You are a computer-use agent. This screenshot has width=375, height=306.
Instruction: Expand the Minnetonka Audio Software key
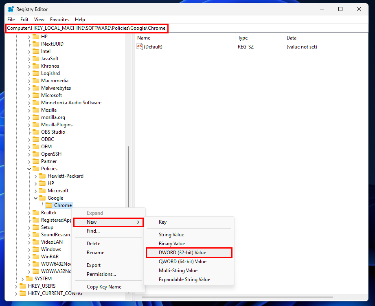pos(29,103)
